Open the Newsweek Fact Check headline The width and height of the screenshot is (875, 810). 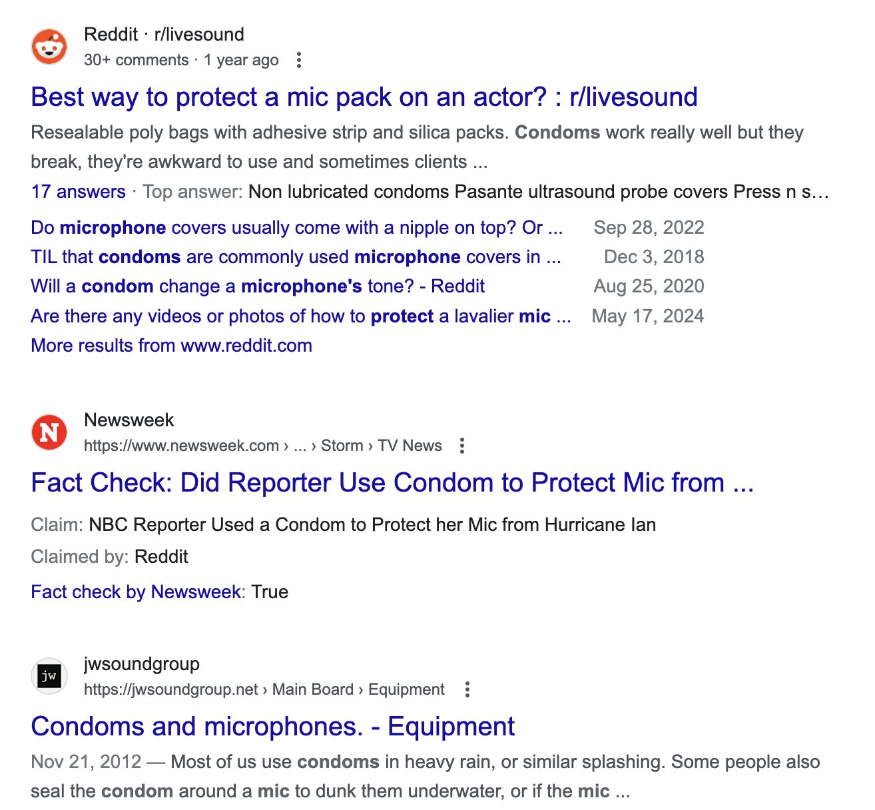coord(392,483)
